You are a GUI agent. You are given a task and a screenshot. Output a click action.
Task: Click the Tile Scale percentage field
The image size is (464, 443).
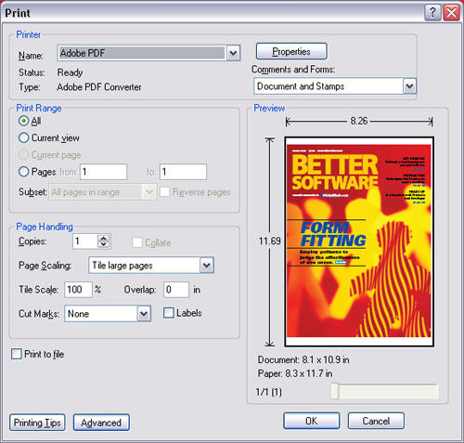click(78, 290)
